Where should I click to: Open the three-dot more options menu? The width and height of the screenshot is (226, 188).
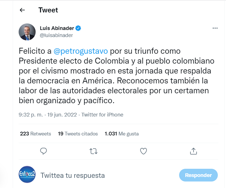point(215,28)
